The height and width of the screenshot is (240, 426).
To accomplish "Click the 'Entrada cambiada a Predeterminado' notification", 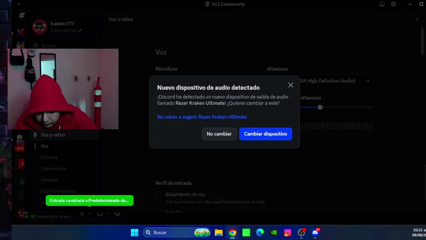I will pyautogui.click(x=90, y=201).
